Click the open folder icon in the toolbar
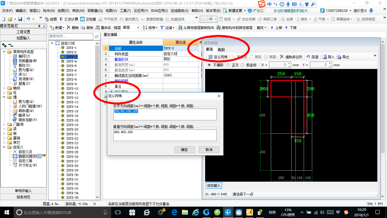Image resolution: width=387 pixels, height=218 pixels. point(10,19)
